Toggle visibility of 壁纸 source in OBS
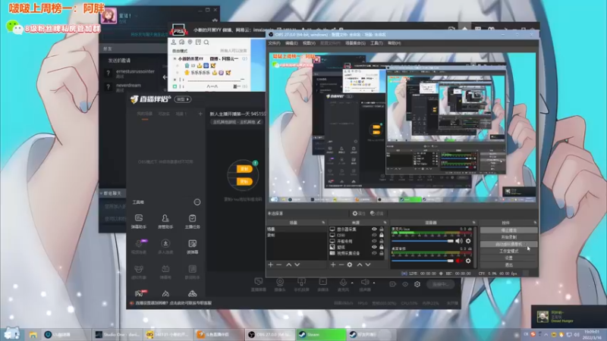The image size is (607, 341). pos(374,247)
